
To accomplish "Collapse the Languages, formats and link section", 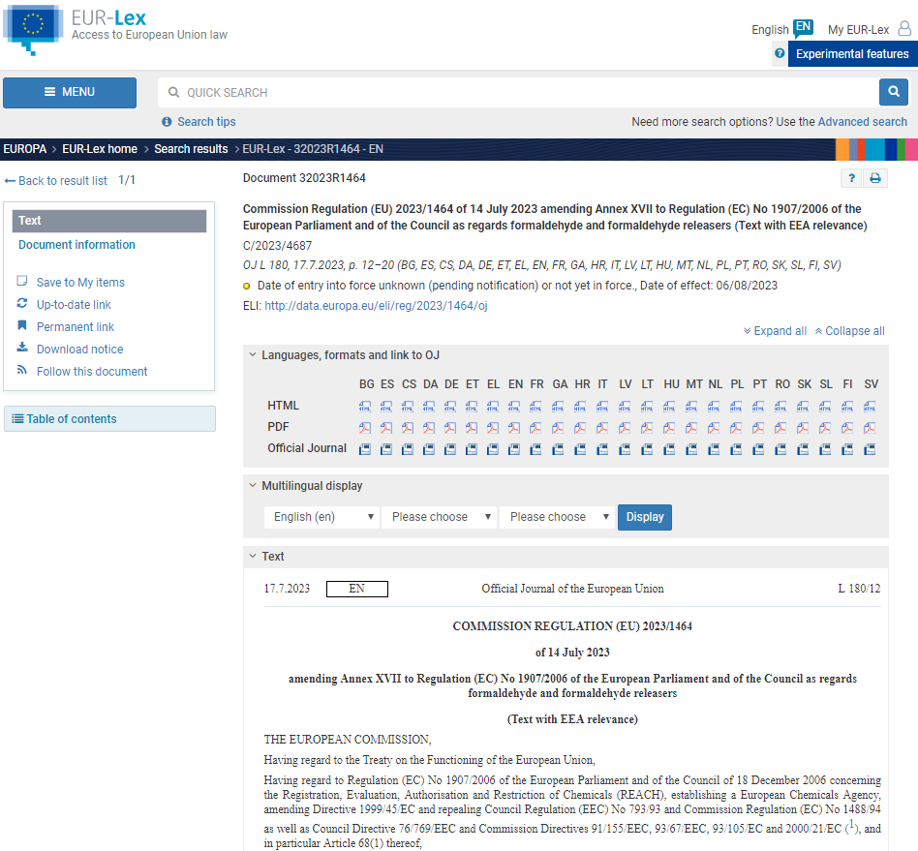I will 253,355.
